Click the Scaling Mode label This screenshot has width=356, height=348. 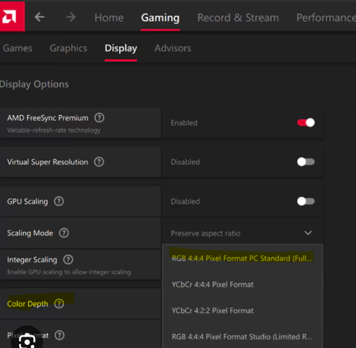pyautogui.click(x=30, y=233)
